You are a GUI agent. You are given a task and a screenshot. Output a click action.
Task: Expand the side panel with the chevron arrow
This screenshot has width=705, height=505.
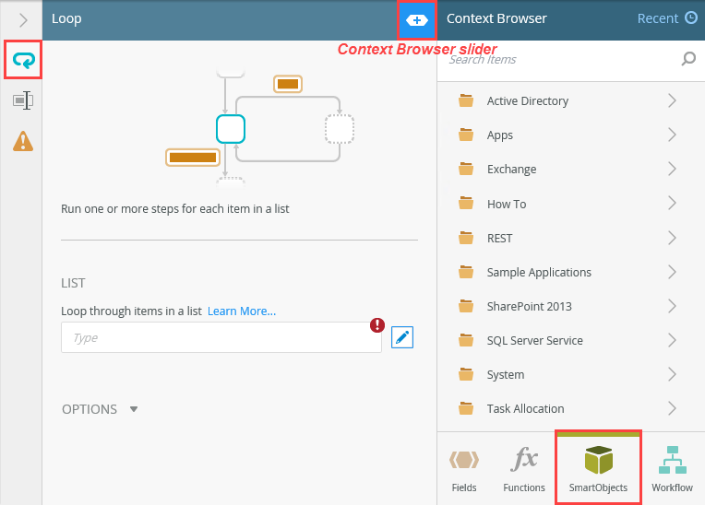(x=23, y=19)
